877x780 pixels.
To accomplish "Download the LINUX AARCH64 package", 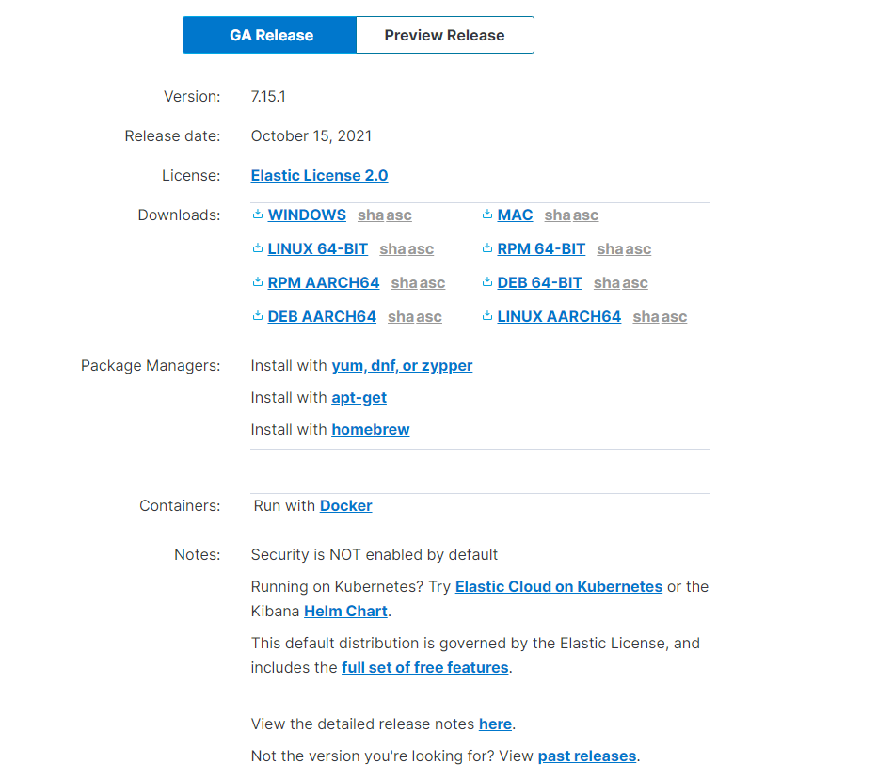I will click(559, 316).
